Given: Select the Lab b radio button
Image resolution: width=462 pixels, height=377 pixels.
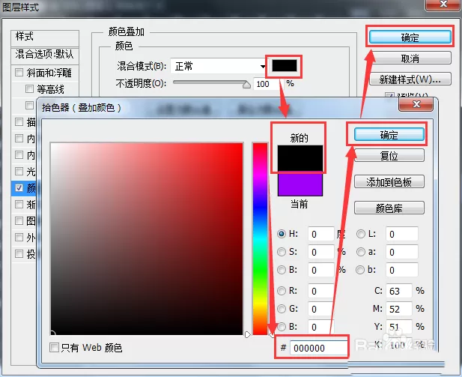Looking at the screenshot, I should tap(360, 270).
